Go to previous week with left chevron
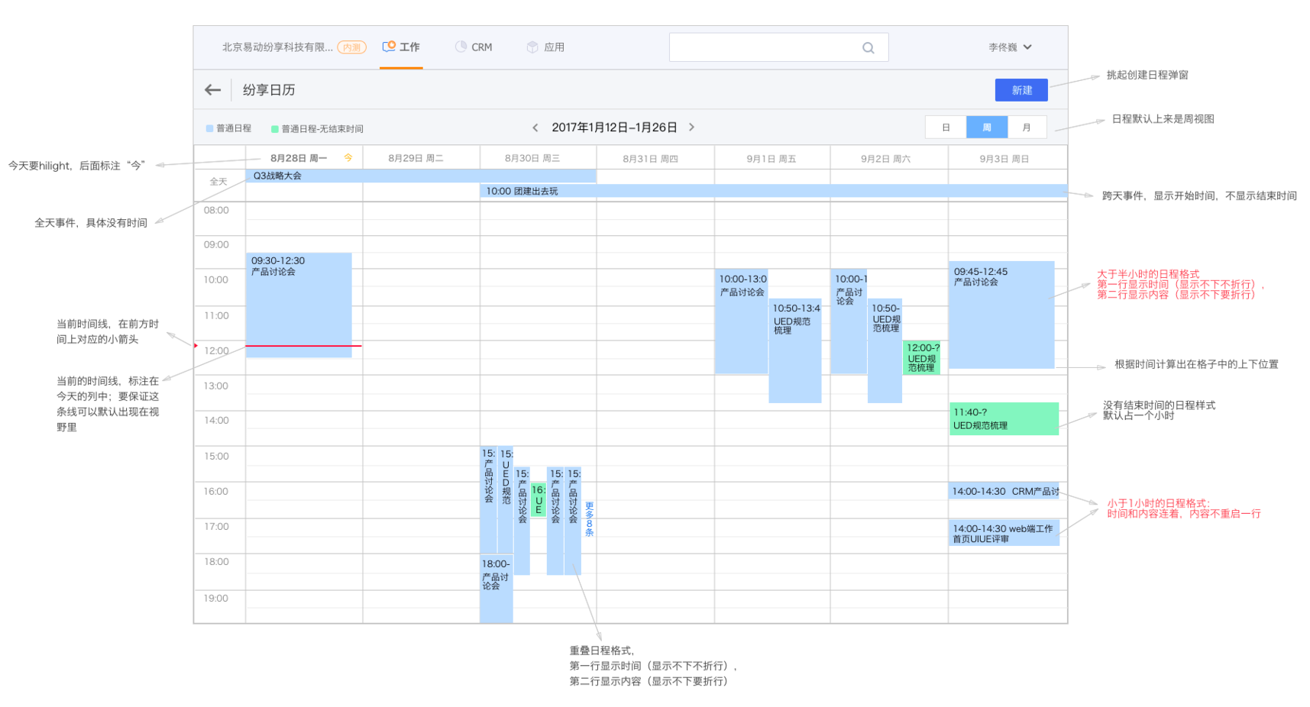 tap(535, 128)
